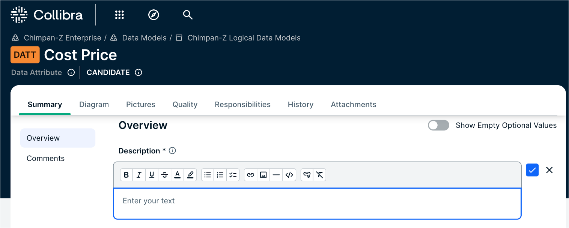Apply bold formatting in editor
569x228 pixels.
click(x=126, y=175)
